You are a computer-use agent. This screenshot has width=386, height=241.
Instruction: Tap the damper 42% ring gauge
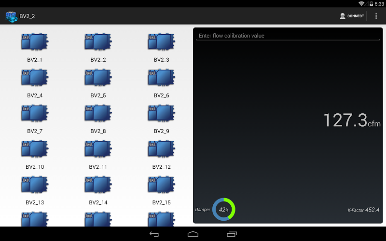point(224,209)
